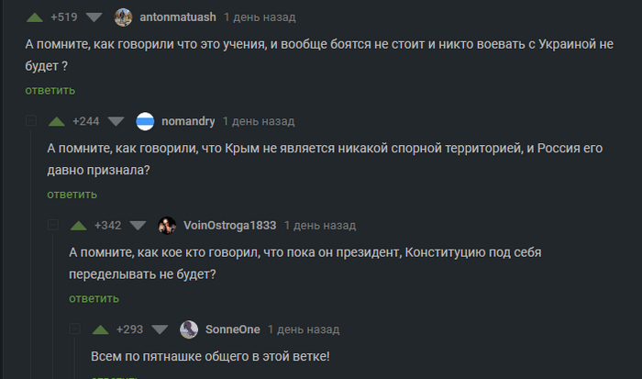
Task: Upvote nomandry's comment
Action: [56, 121]
